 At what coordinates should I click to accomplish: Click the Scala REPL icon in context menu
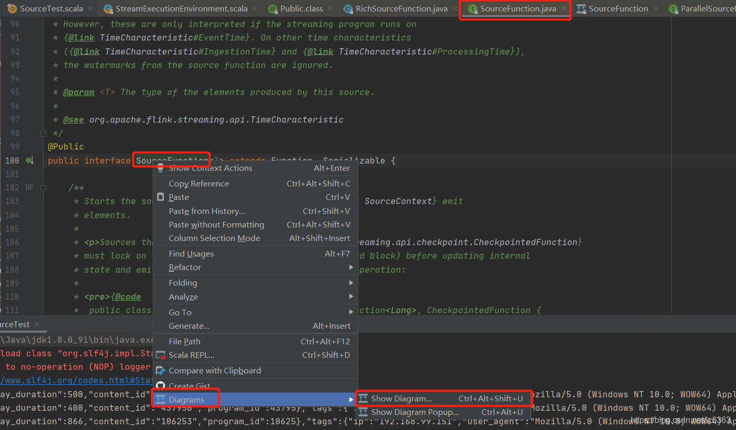[x=161, y=355]
